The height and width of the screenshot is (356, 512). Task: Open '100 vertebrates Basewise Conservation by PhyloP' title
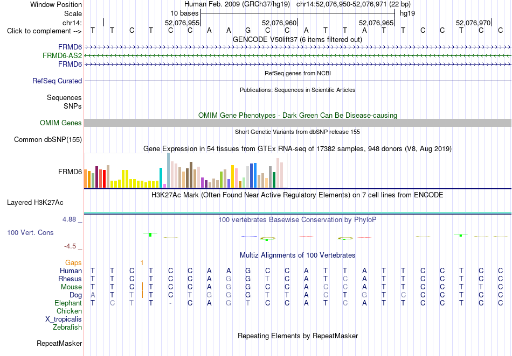(297, 220)
